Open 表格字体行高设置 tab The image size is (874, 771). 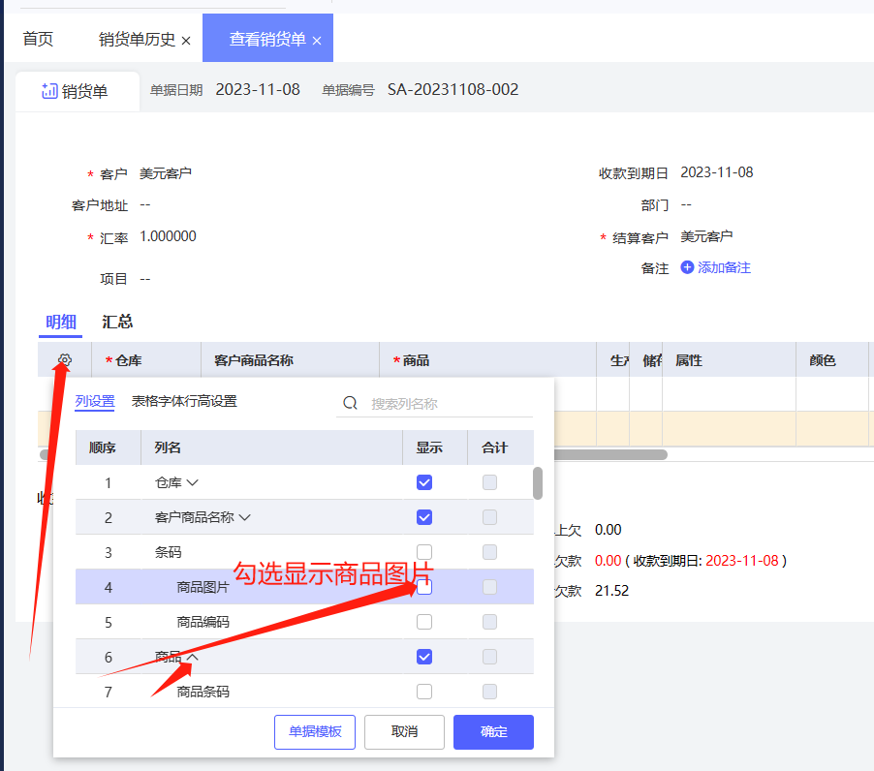click(184, 401)
